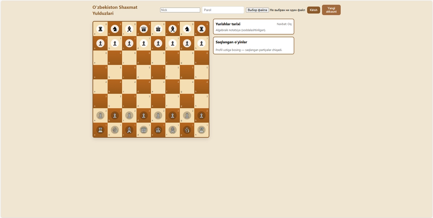Screen dimensions: 433x218
Task: Click the white bishop on f1
Action: coord(172,130)
